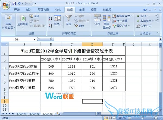Open Advanced filter (高级)
The height and width of the screenshot is (120, 163).
79,26
